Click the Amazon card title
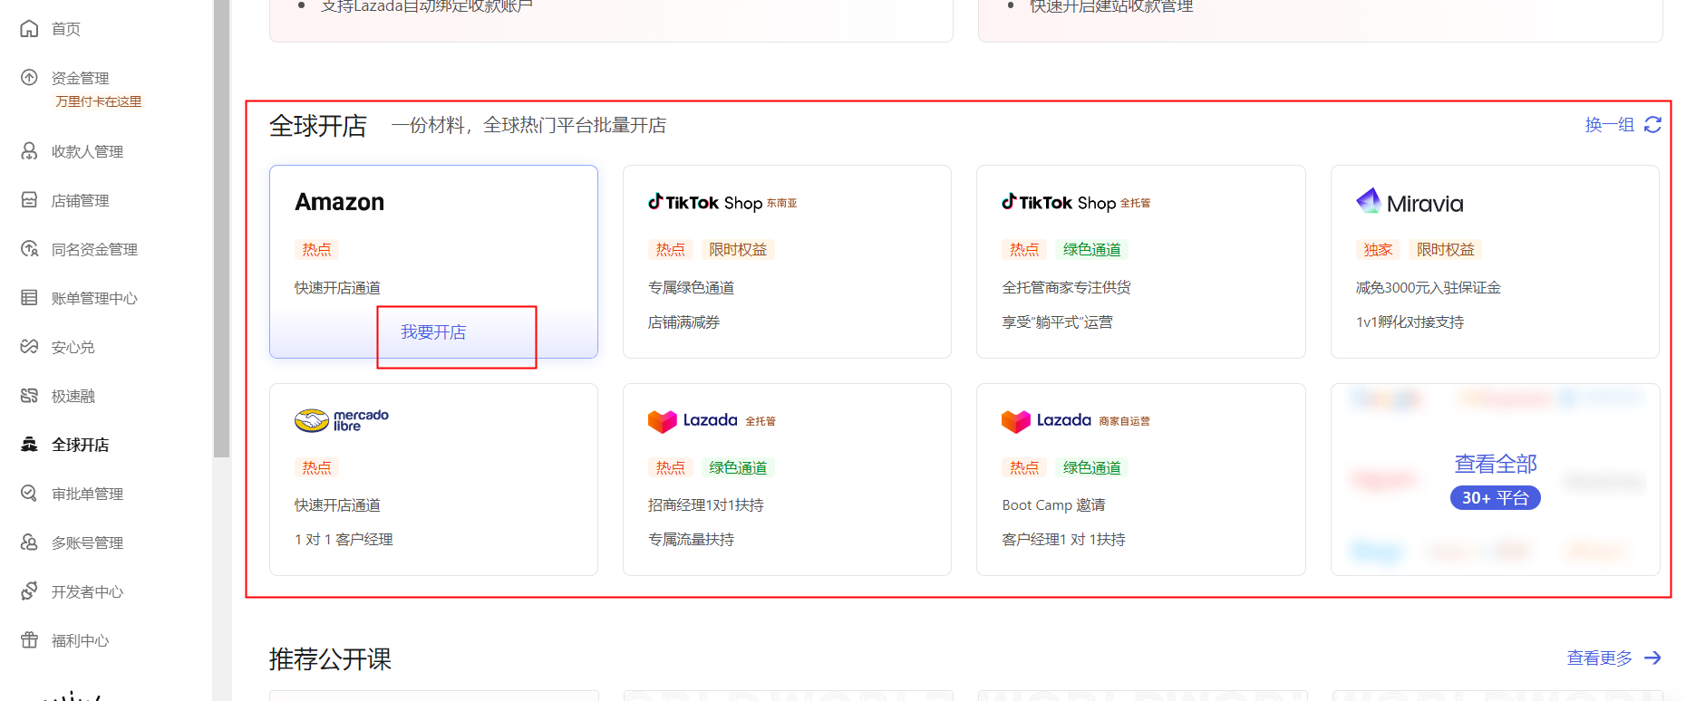 [x=340, y=202]
